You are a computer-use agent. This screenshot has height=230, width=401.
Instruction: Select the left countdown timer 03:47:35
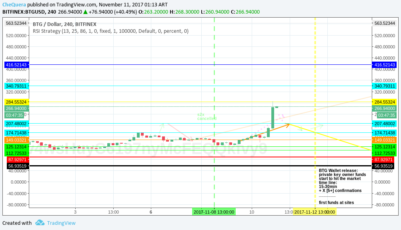14,115
